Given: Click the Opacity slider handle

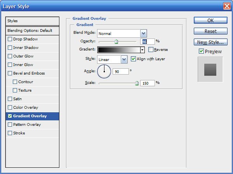Looking at the screenshot, I should coord(116,42).
